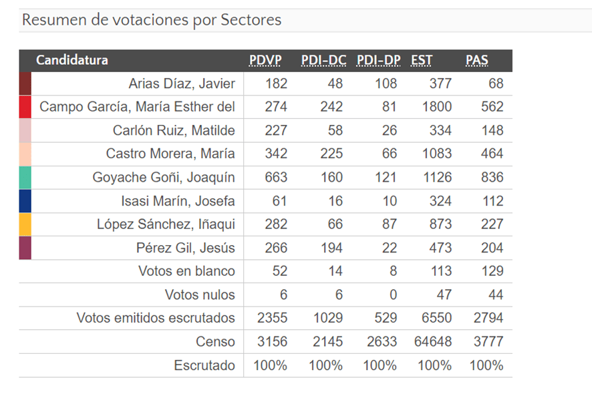Image resolution: width=592 pixels, height=400 pixels.
Task: Click the dark red swatch beside Arias Díaz
Action: [25, 83]
